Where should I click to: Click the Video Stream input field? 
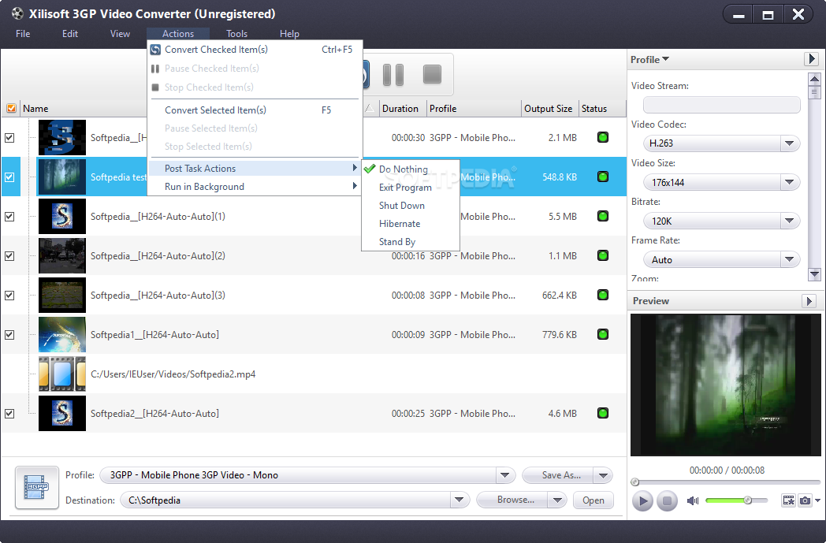click(721, 105)
